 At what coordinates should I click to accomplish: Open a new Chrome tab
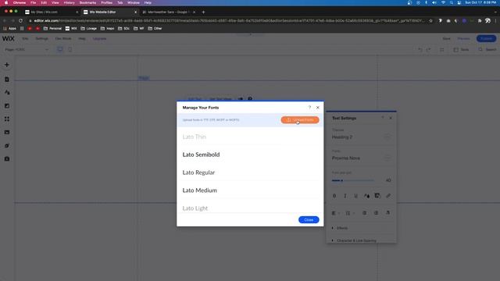click(x=203, y=12)
